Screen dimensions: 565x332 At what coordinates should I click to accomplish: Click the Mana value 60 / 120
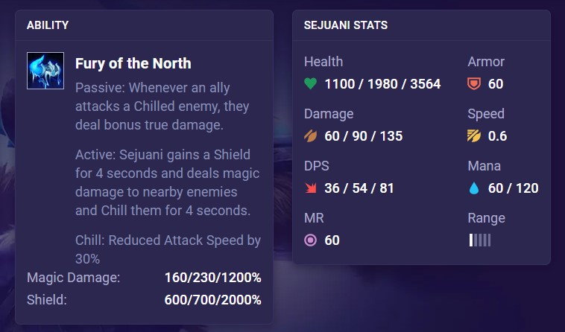(513, 188)
